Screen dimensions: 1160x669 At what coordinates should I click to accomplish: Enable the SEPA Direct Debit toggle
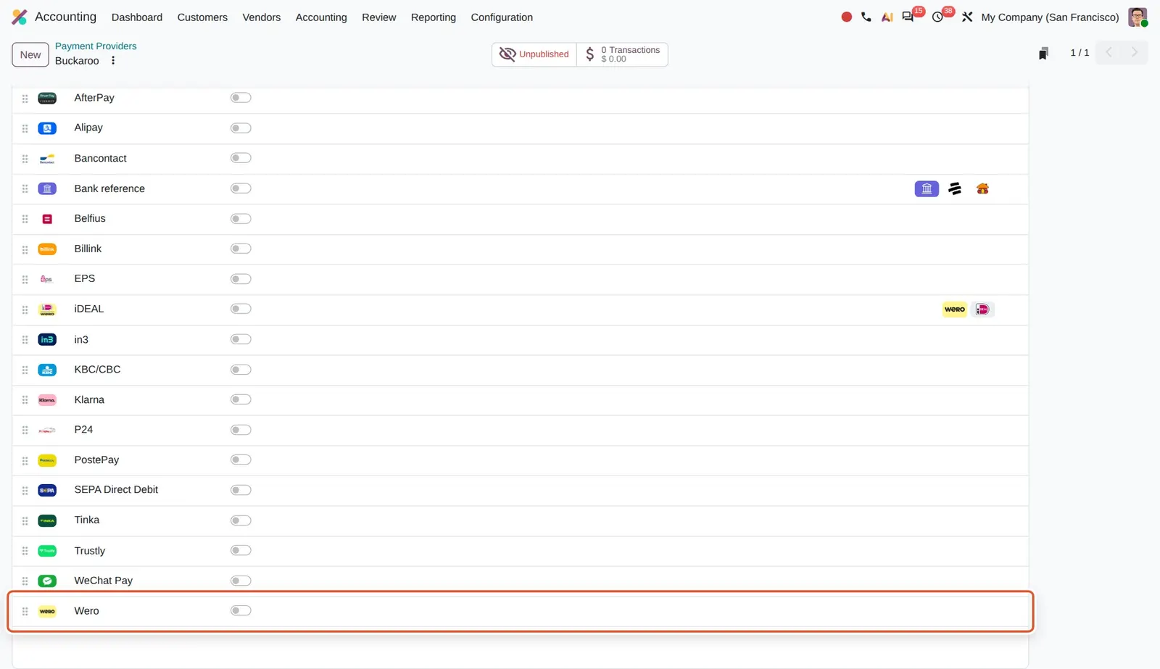241,490
